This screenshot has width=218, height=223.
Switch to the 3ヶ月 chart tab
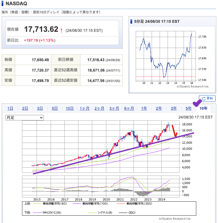[x=114, y=108]
